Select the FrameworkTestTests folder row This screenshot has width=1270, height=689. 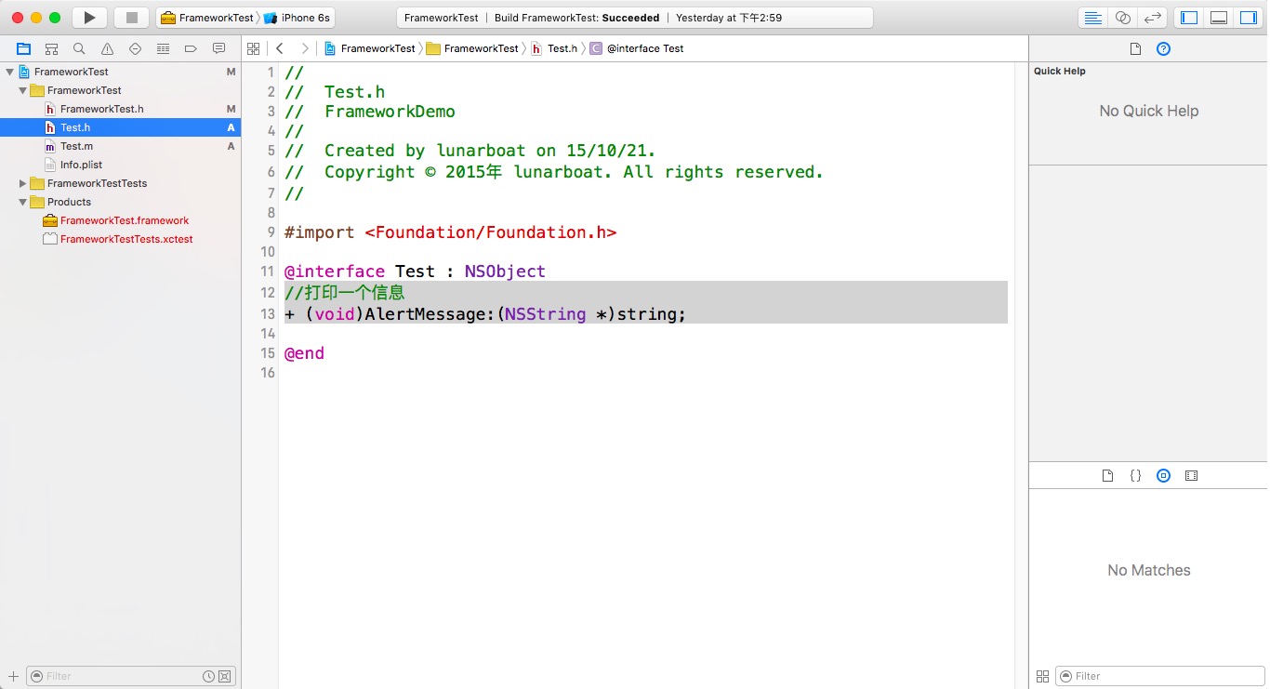121,183
